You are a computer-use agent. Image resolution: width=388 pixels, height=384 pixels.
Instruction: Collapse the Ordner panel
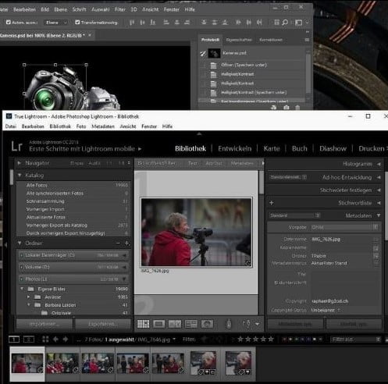point(20,243)
